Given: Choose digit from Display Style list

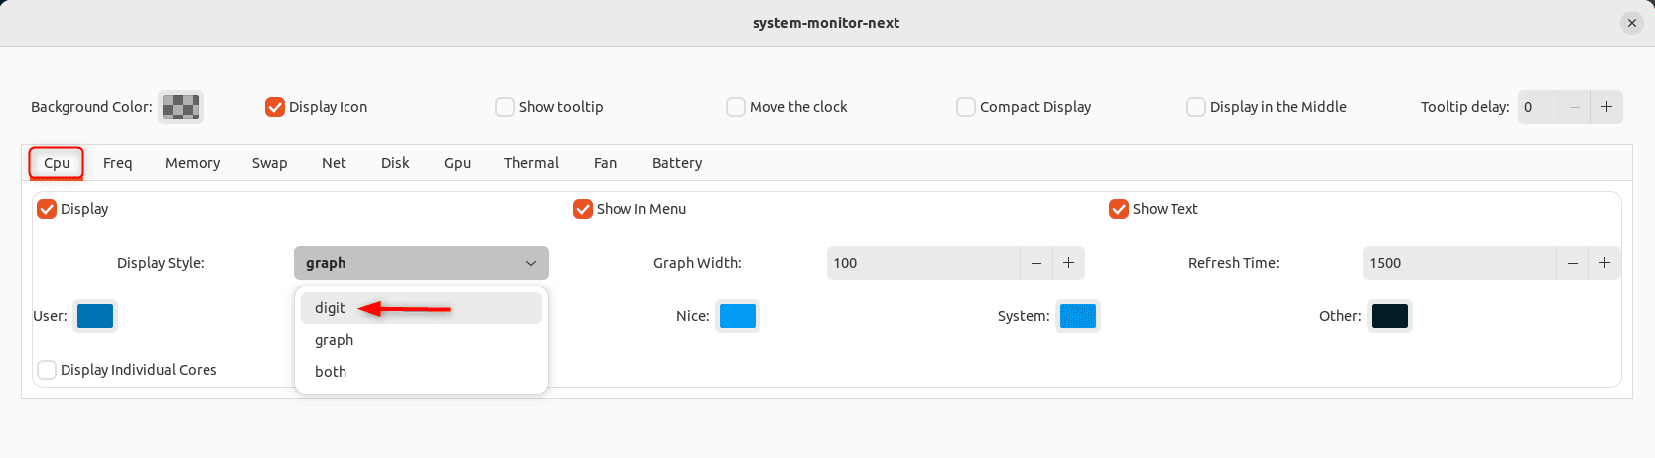Looking at the screenshot, I should point(421,308).
